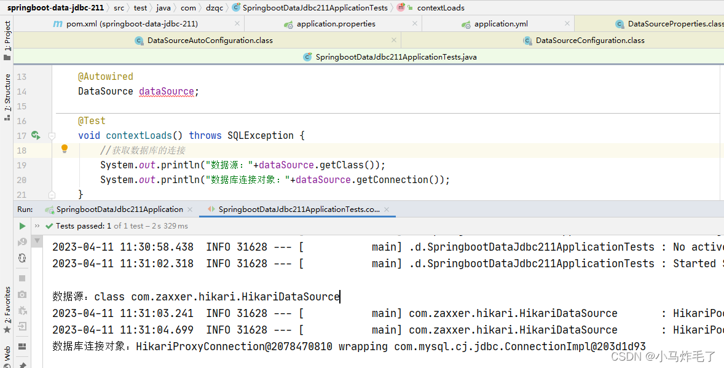Click console line showing class com.zaxxer.hikari.HikariDataSource
This screenshot has width=724, height=368.
196,297
